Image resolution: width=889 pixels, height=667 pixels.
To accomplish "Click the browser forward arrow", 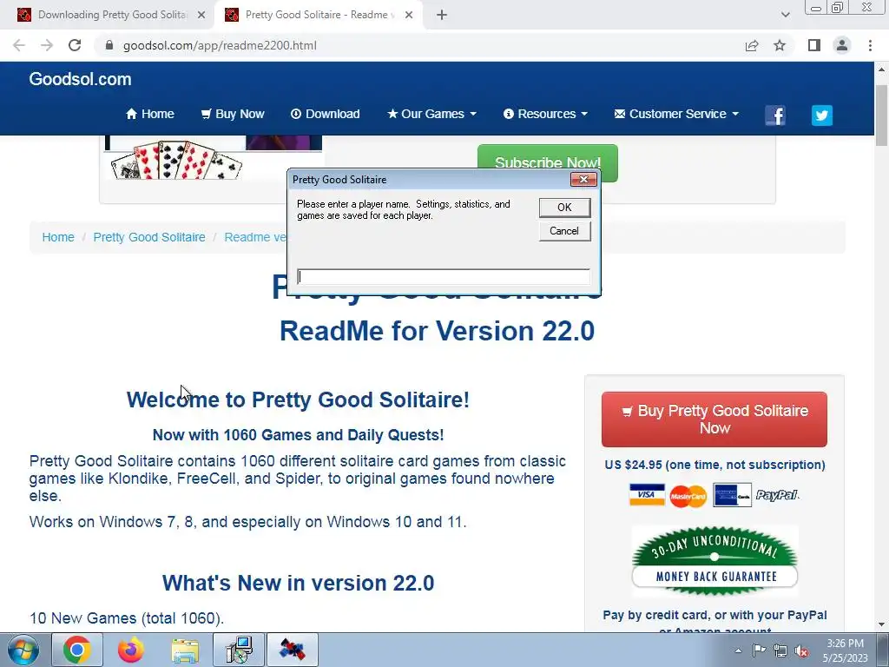I will 47,45.
